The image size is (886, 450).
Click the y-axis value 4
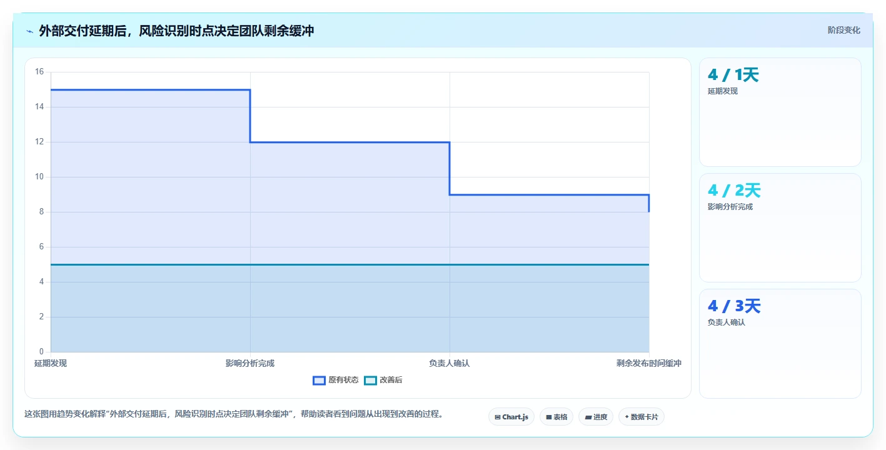point(41,282)
